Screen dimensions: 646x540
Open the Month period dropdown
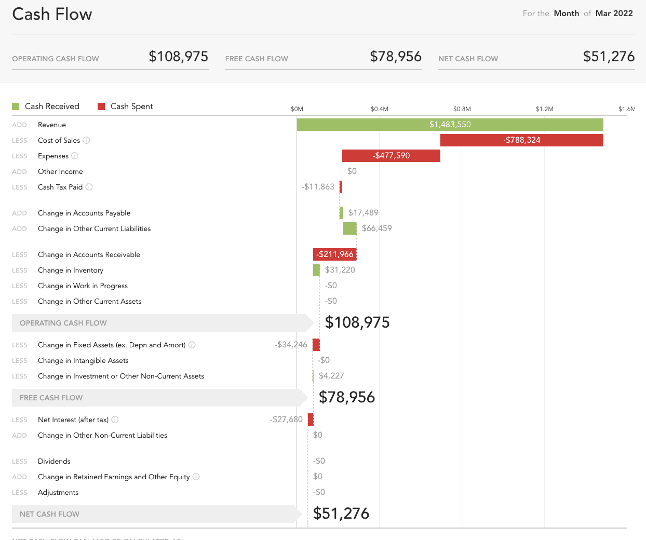(567, 14)
